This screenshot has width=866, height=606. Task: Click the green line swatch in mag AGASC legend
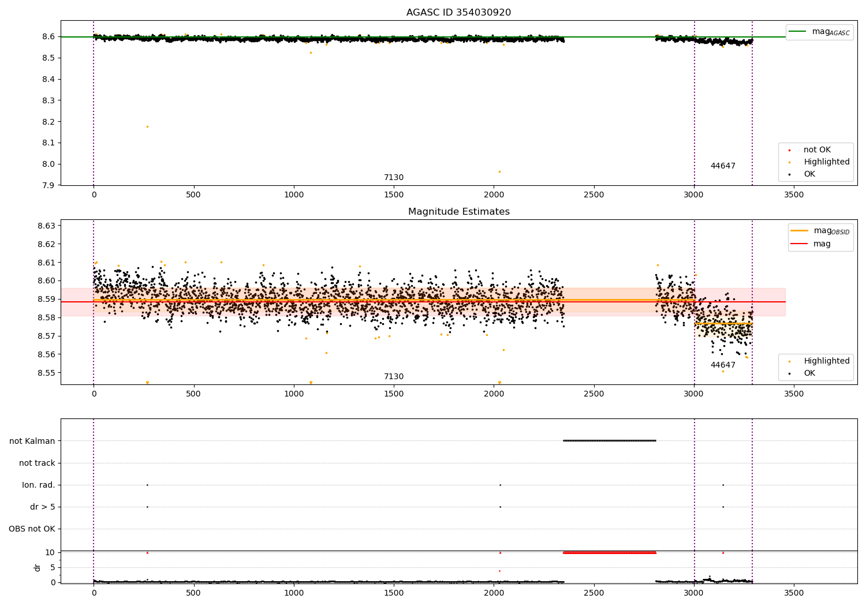pos(797,32)
